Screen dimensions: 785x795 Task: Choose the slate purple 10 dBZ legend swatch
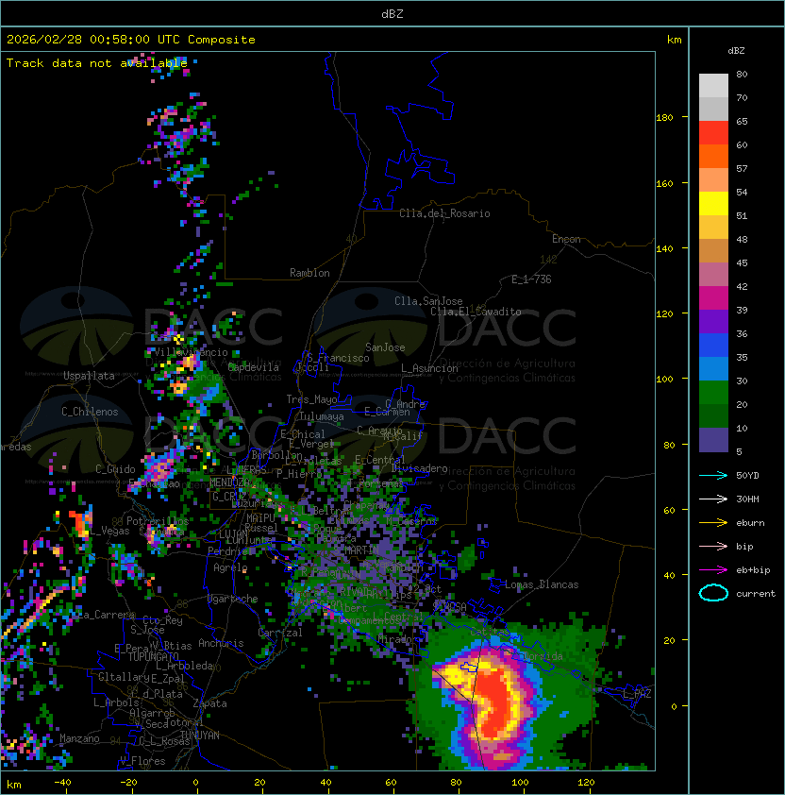click(713, 440)
